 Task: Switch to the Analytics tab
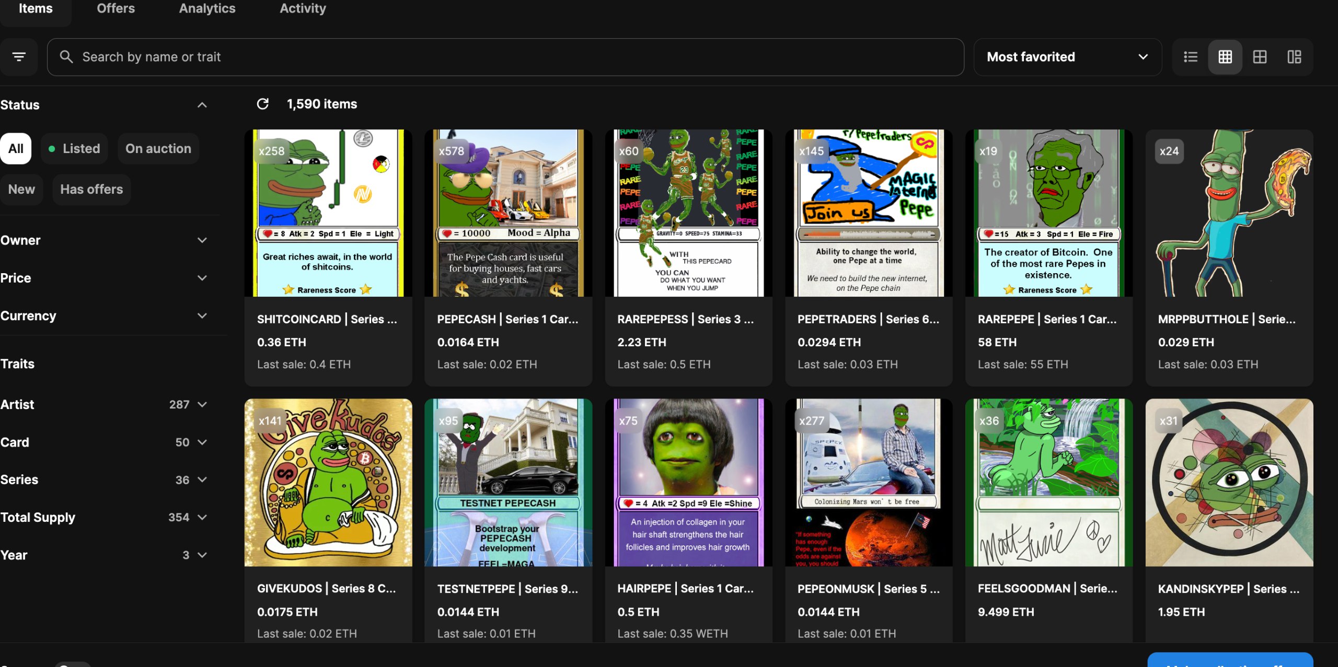207,8
